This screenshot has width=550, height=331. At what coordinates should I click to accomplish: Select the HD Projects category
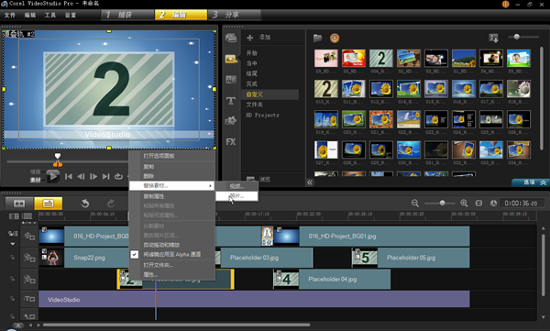[x=262, y=116]
